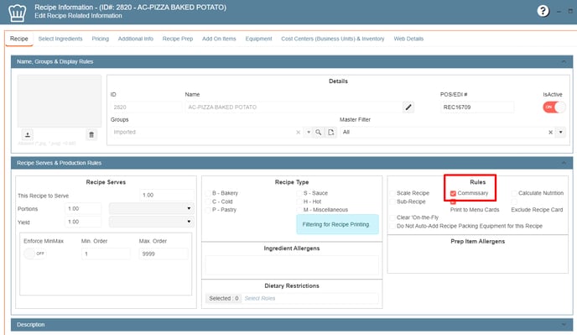The height and width of the screenshot is (335, 577).
Task: Switch to the Select Ingredients tab
Action: (60, 39)
